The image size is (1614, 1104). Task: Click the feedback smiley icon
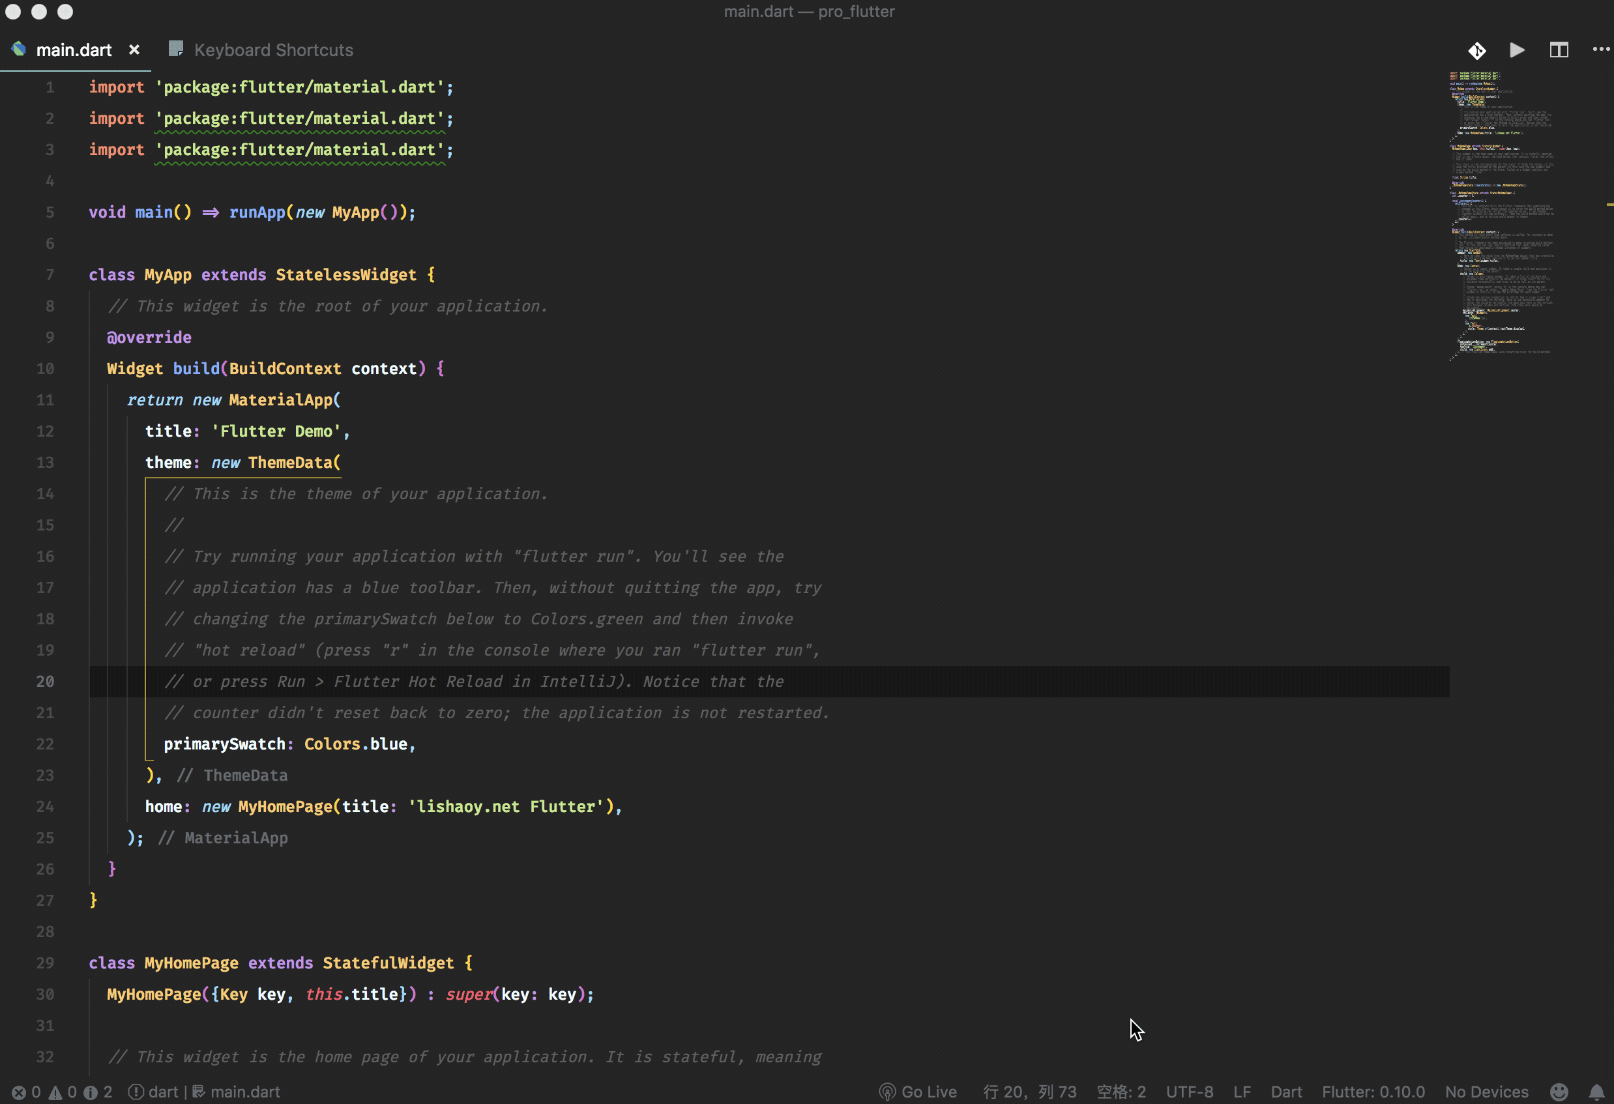(x=1559, y=1092)
